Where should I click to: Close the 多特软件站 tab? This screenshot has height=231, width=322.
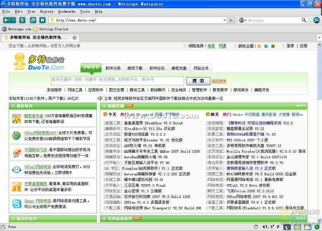(75, 38)
